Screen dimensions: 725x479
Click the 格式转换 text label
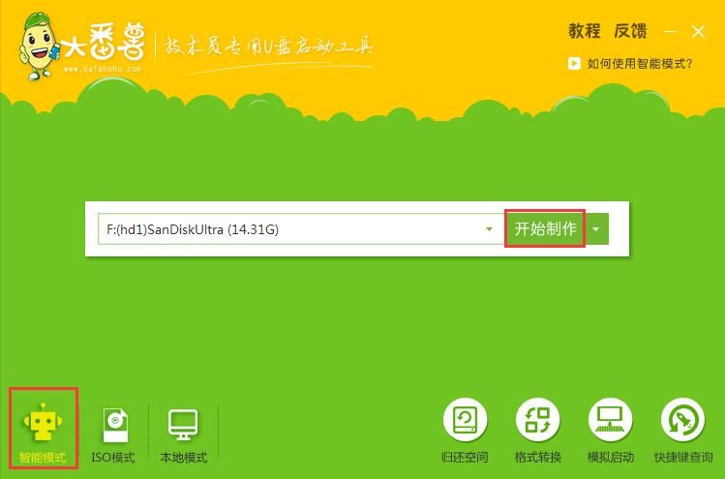click(x=537, y=457)
